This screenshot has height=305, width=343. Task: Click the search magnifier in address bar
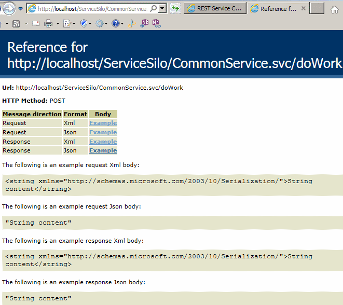pyautogui.click(x=153, y=9)
